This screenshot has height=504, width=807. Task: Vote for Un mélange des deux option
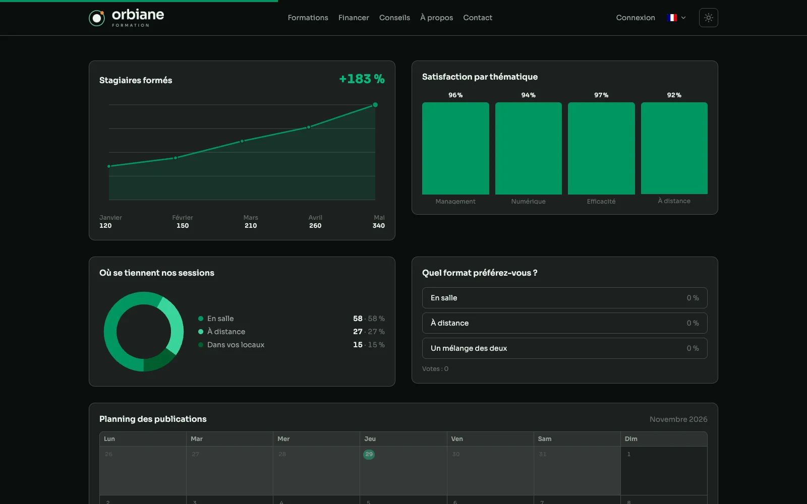click(x=564, y=348)
